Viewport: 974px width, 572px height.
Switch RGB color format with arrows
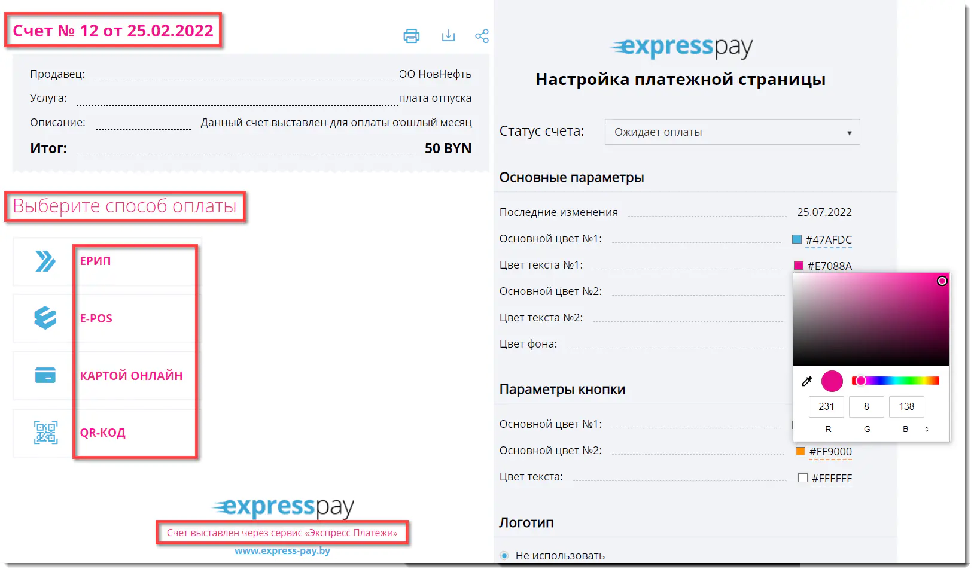927,429
